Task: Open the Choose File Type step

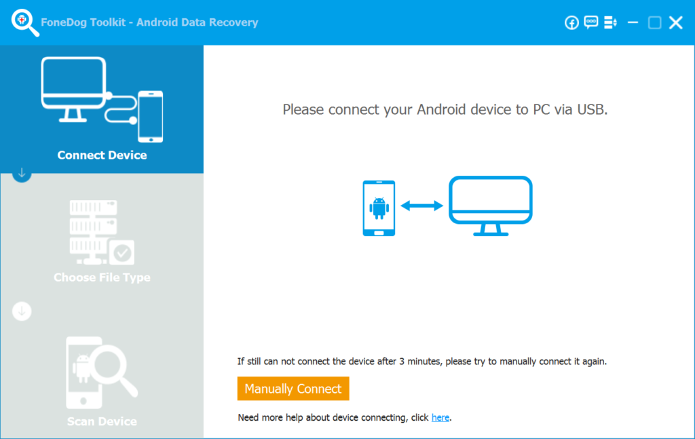Action: 102,277
